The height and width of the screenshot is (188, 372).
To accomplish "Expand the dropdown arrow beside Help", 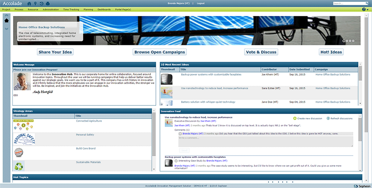I will [x=368, y=9].
